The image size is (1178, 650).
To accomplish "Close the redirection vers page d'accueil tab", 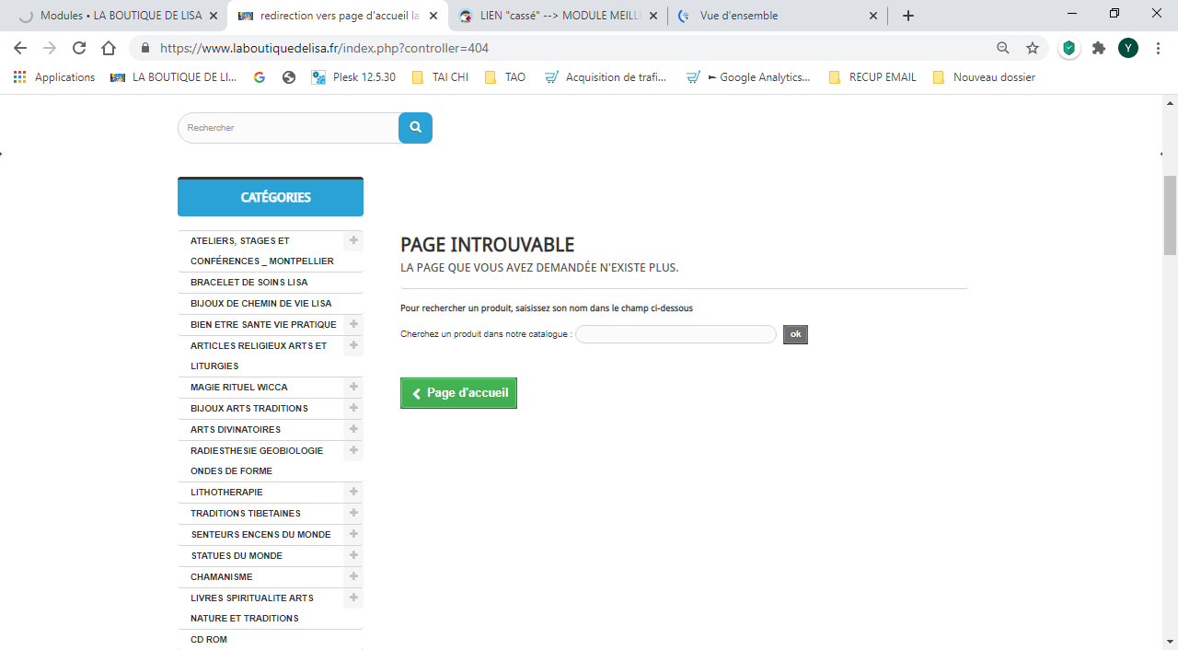I will click(x=433, y=16).
